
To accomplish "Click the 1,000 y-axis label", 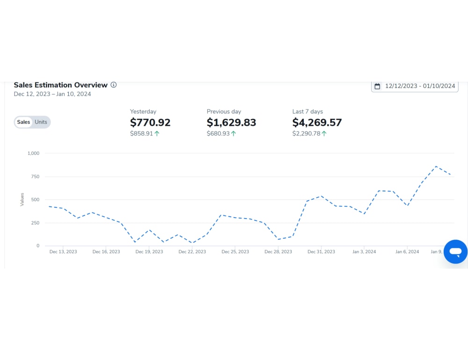I will [x=33, y=153].
